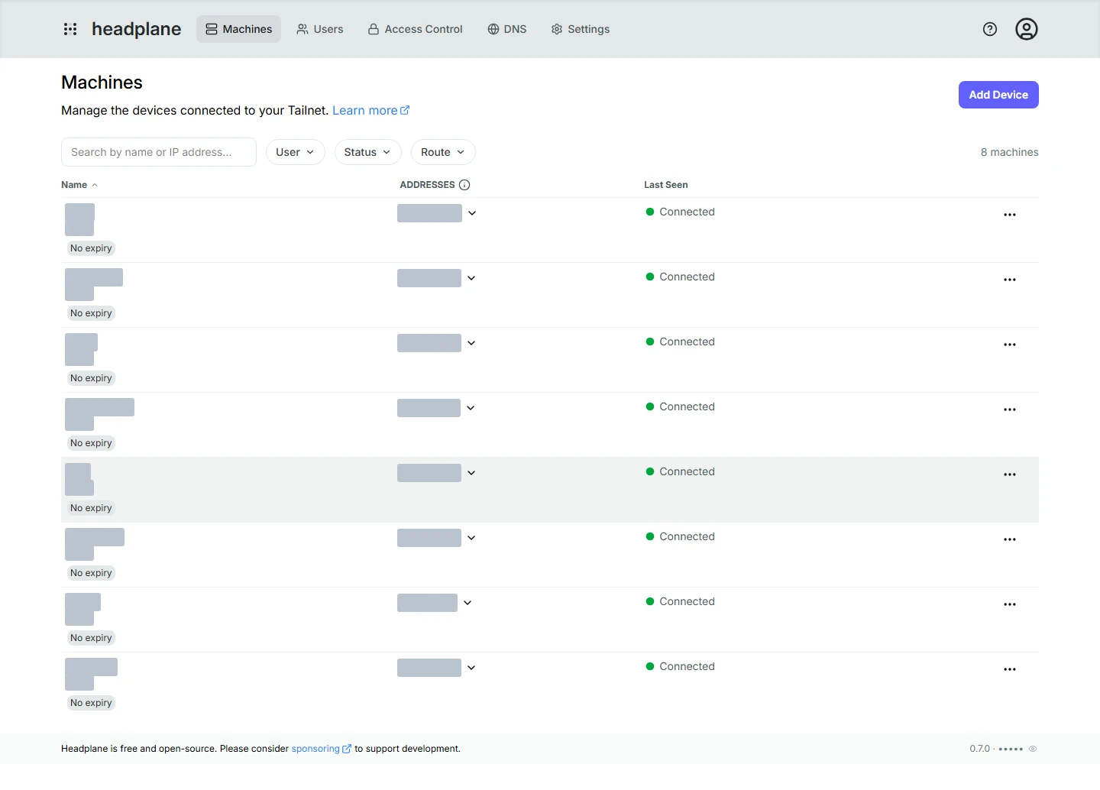Open the User filter dropdown
Screen dimensions: 1100x790
(296, 152)
